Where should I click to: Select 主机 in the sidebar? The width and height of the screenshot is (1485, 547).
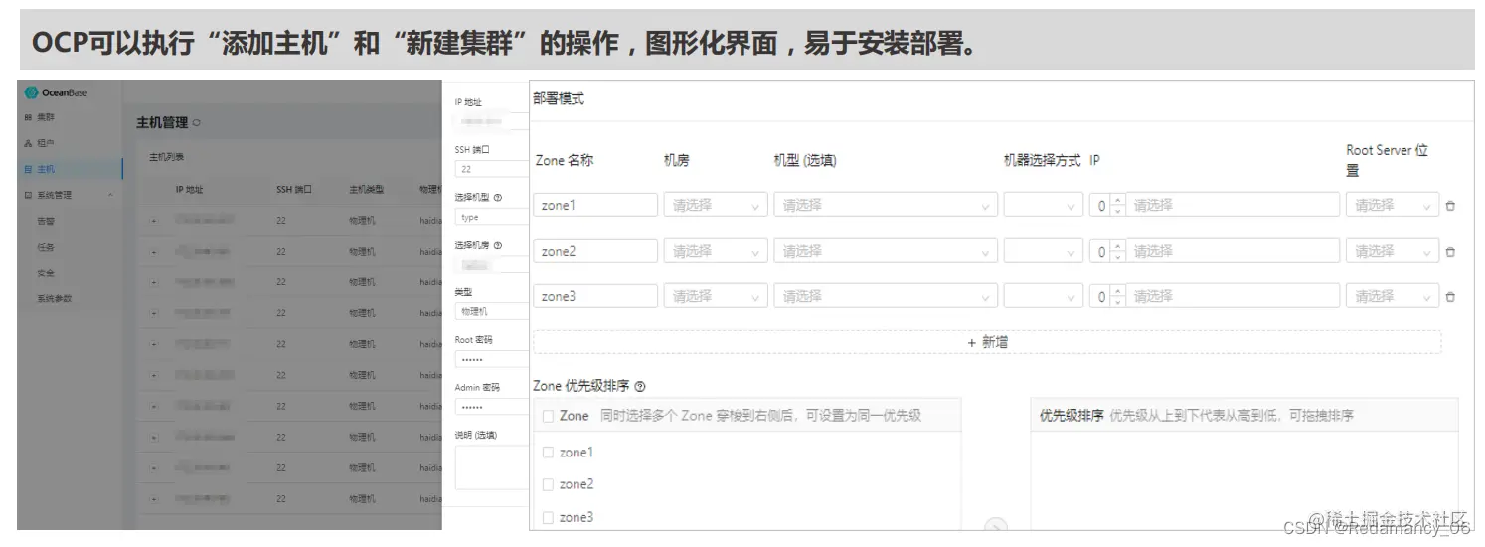(46, 169)
